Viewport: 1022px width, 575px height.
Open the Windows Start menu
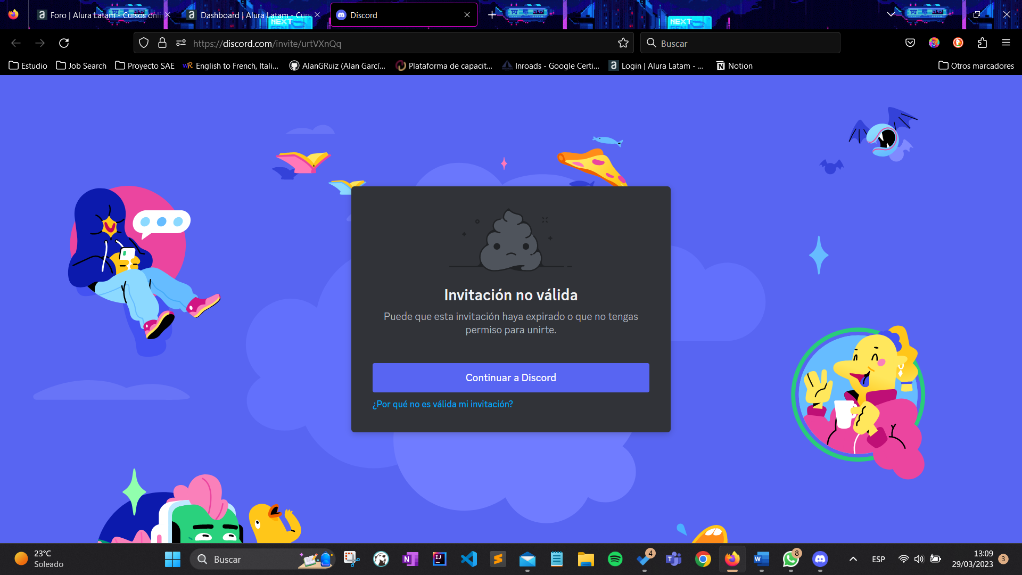(x=172, y=559)
